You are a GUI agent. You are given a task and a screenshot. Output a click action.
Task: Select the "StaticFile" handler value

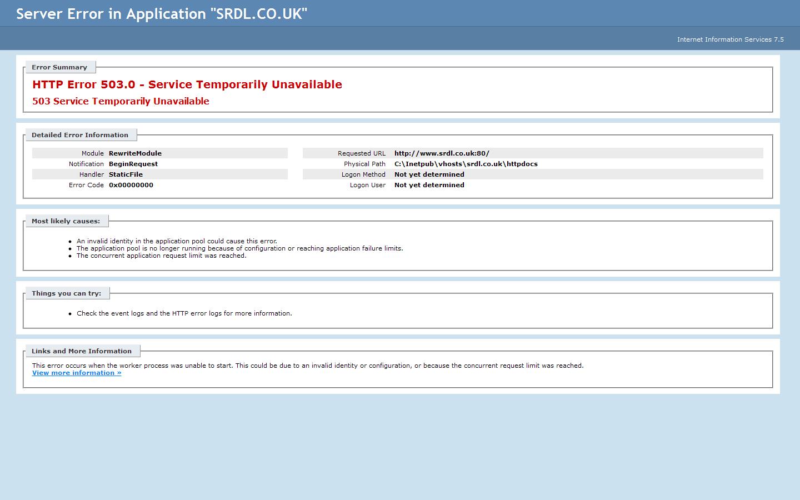tap(126, 174)
